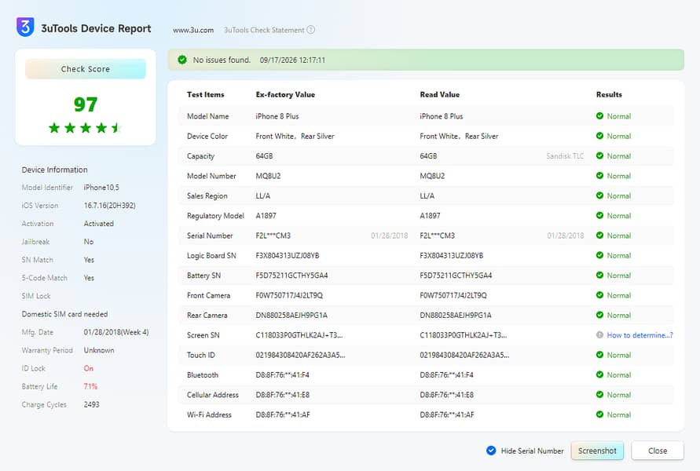The height and width of the screenshot is (471, 700).
Task: Click the Bluetooth Normal check icon
Action: click(599, 374)
